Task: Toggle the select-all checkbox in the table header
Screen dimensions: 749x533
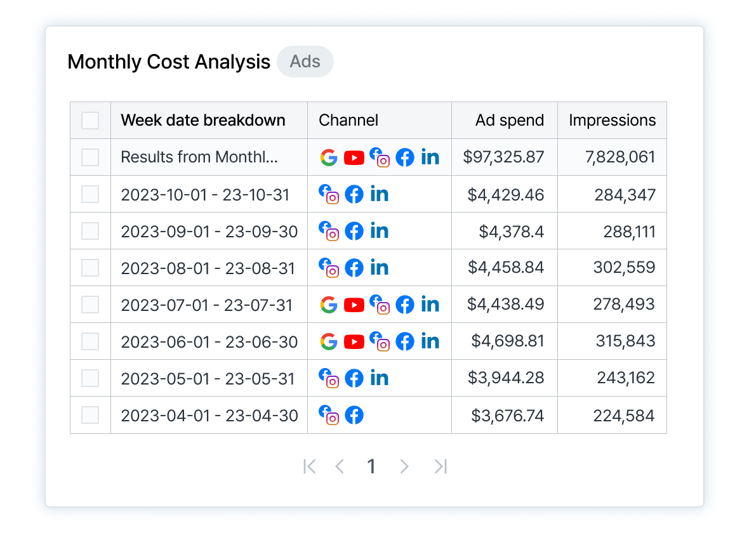Action: [x=90, y=120]
